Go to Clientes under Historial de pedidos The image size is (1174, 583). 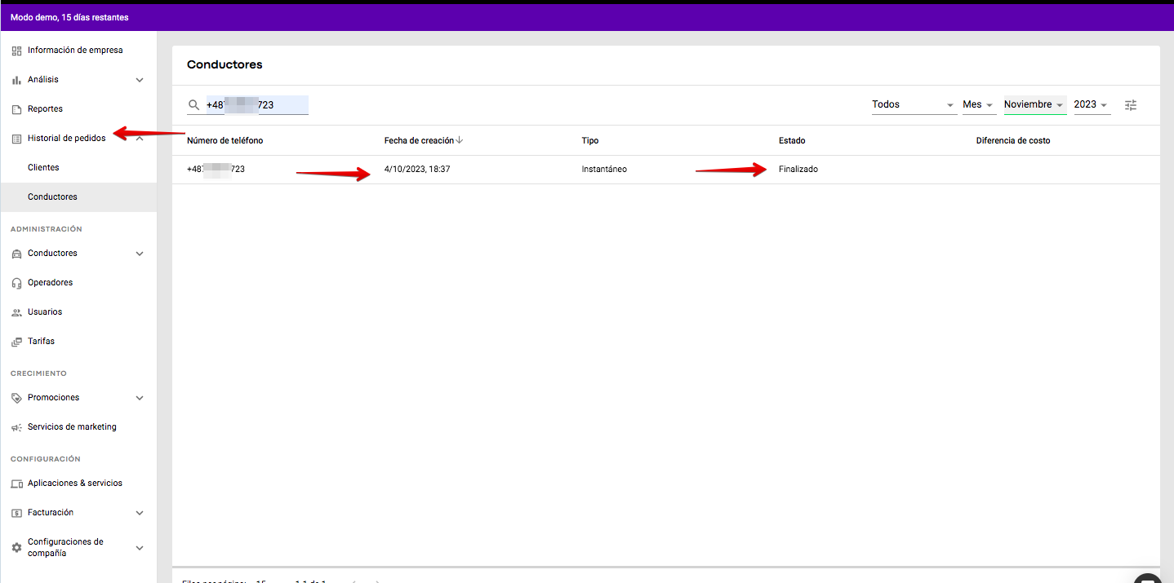click(x=43, y=168)
